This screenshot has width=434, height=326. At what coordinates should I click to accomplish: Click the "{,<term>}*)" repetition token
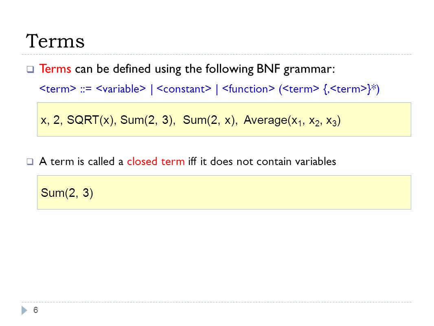(351, 89)
